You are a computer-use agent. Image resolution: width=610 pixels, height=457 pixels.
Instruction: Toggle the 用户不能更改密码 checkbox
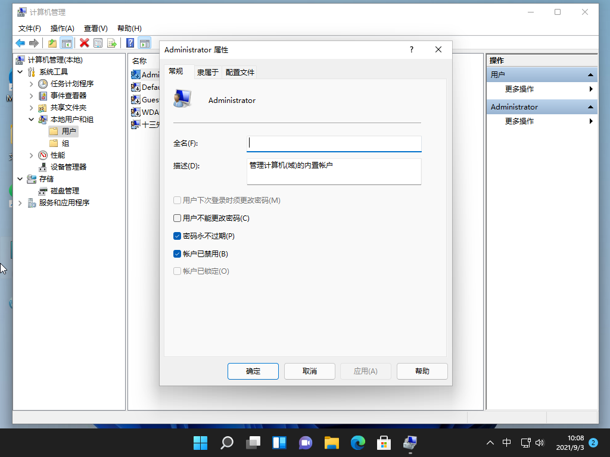point(177,218)
